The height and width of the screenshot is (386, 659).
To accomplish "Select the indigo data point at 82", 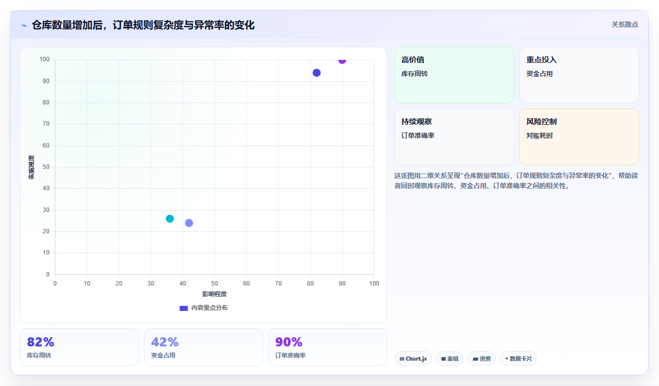I will click(317, 73).
